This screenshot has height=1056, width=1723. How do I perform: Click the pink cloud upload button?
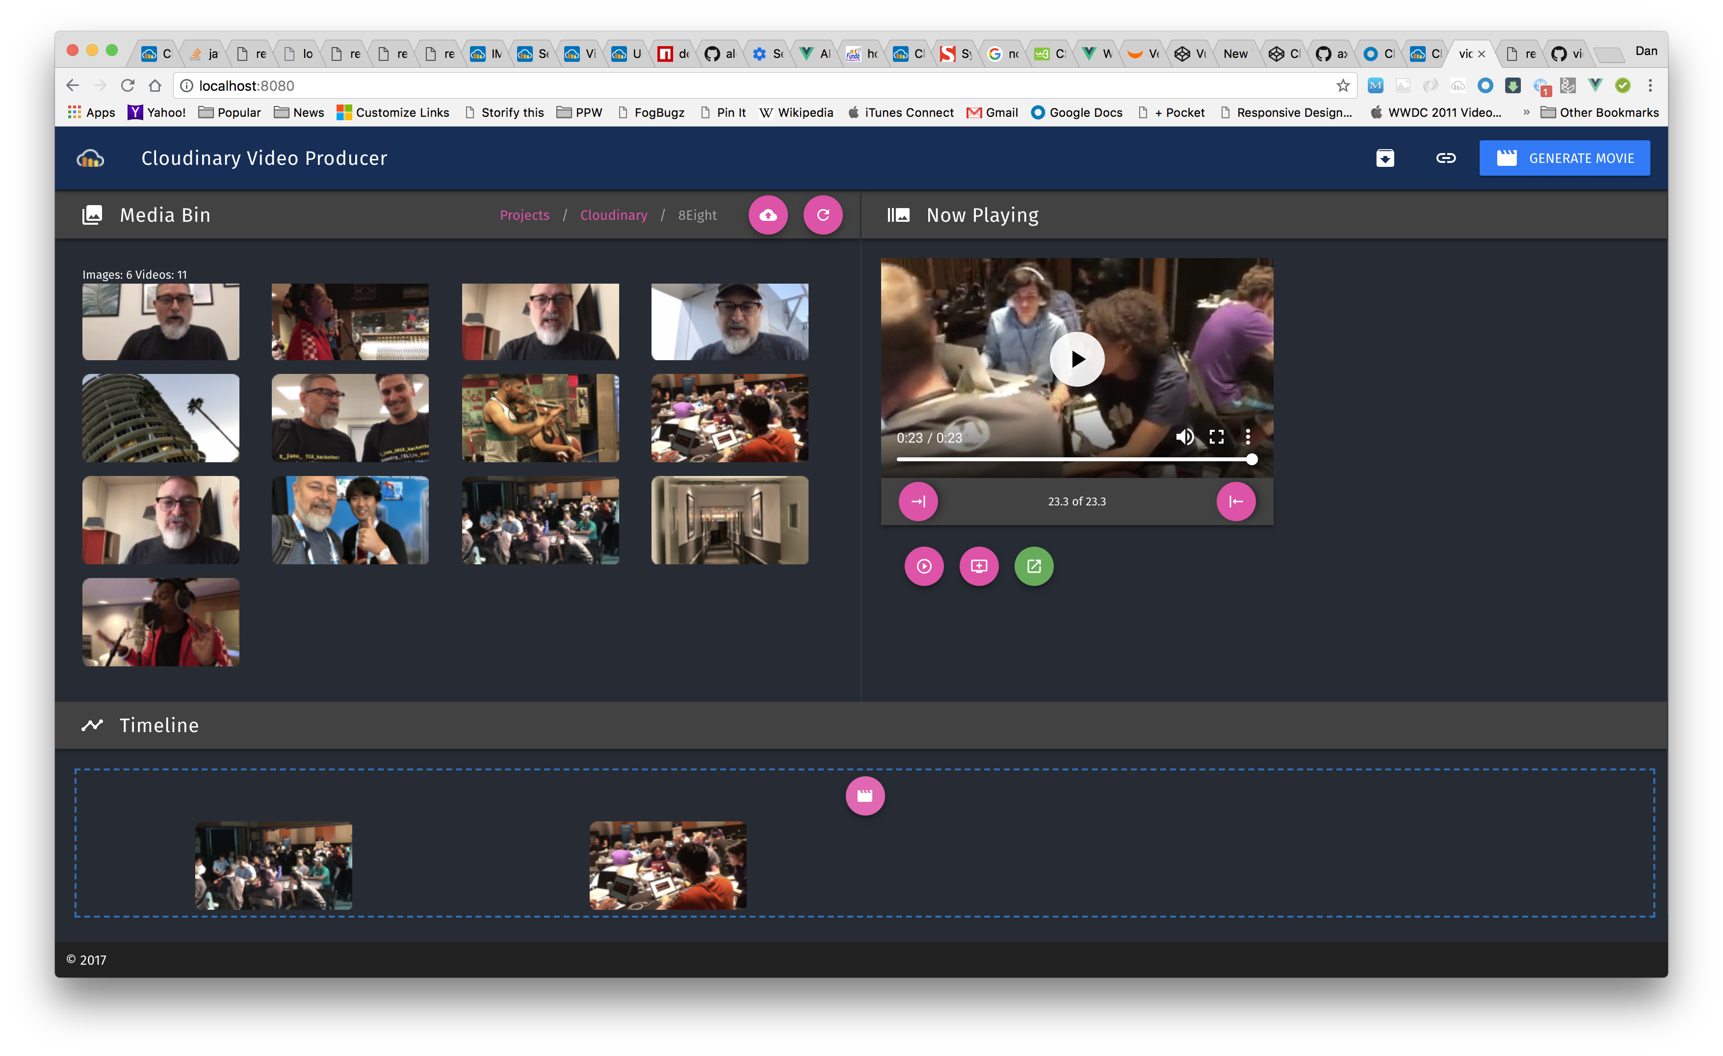click(x=768, y=215)
